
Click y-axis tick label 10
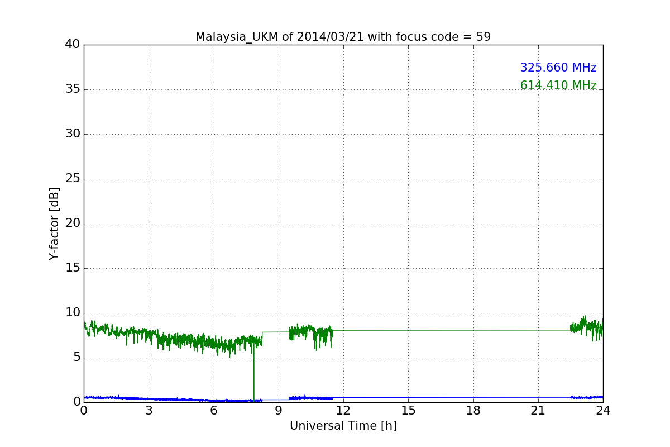click(x=73, y=313)
